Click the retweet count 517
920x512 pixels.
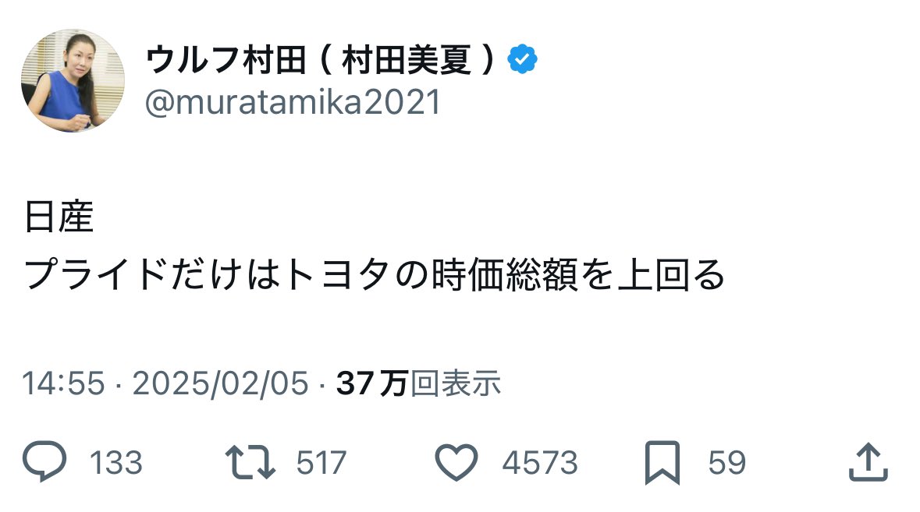321,464
